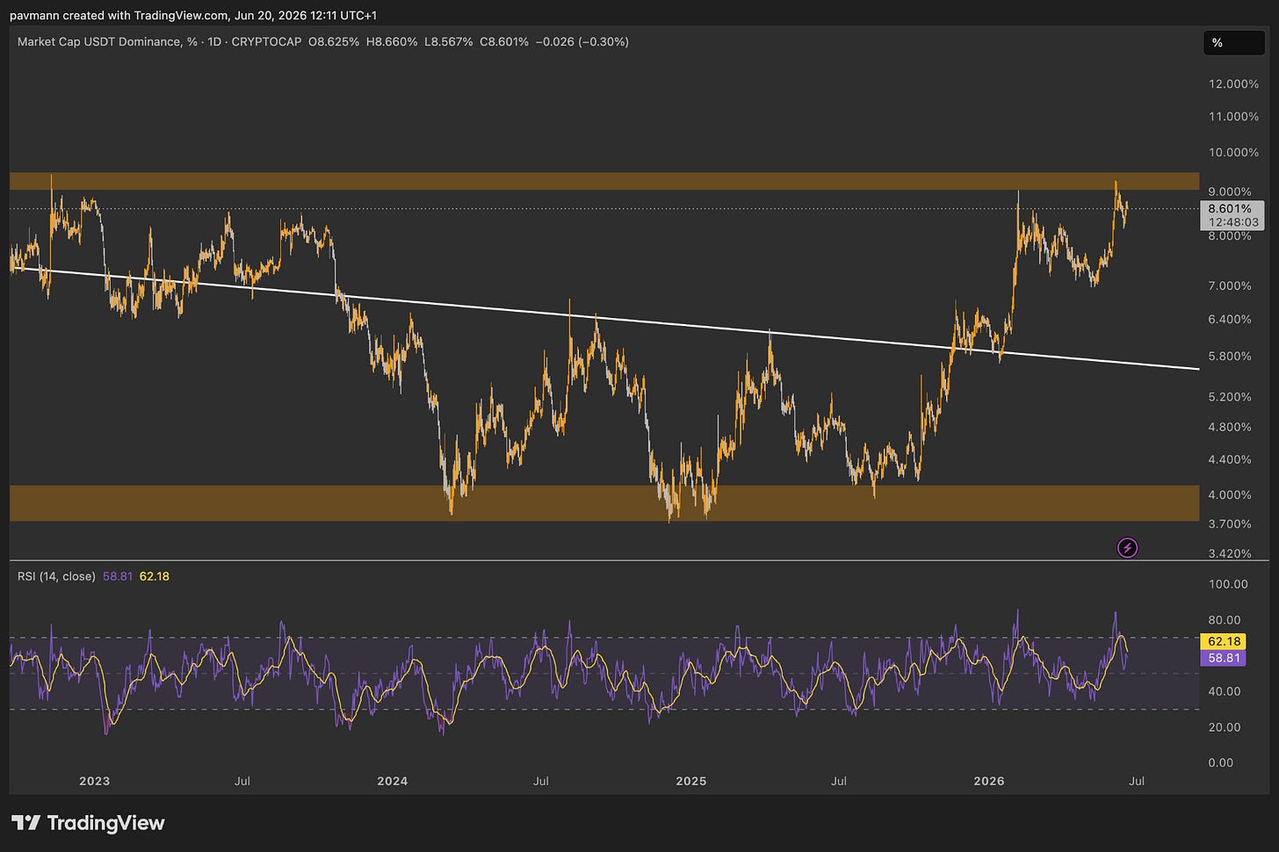The image size is (1279, 852).
Task: Click the 0.00 RSI scale label
Action: pos(1221,763)
